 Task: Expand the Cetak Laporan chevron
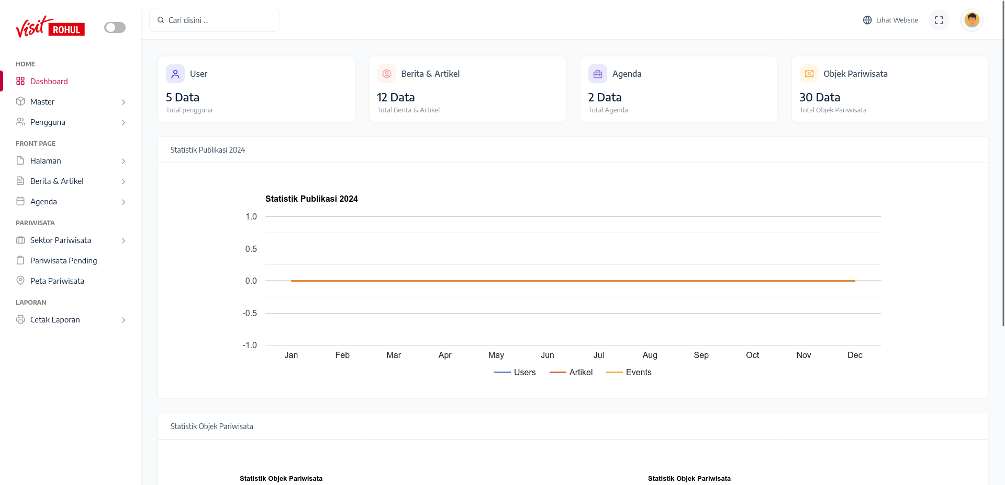point(124,320)
